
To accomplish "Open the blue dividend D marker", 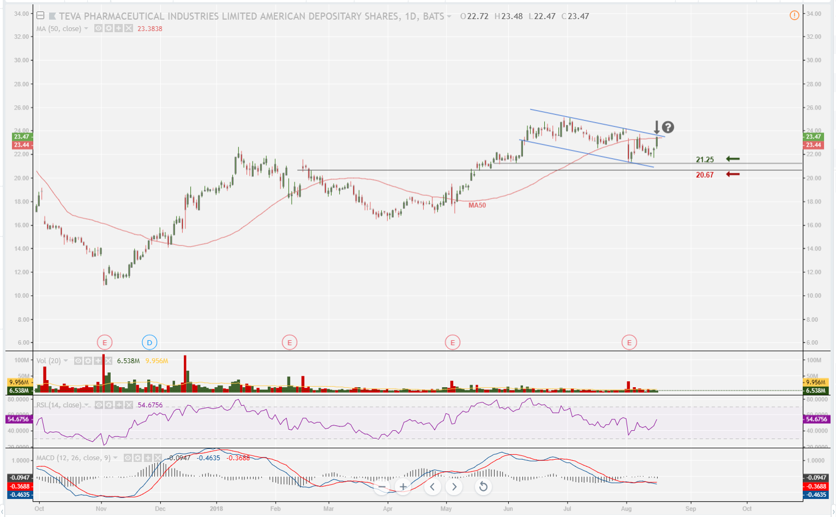I will click(x=149, y=342).
